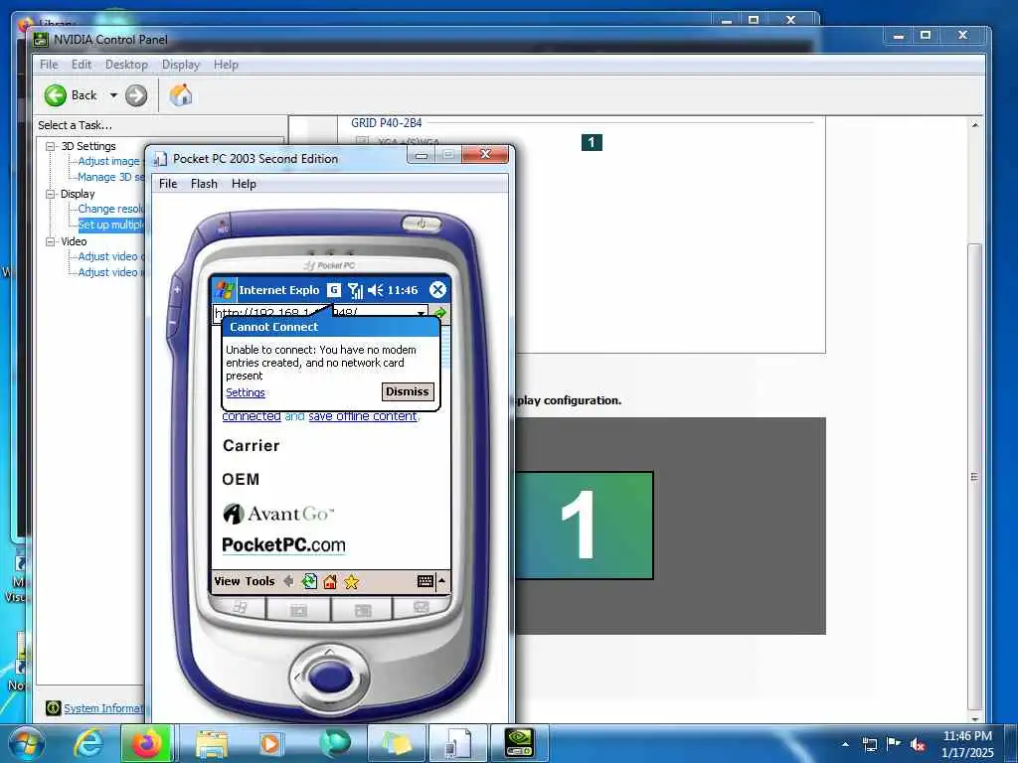Open the emulator Help menu

coord(245,184)
